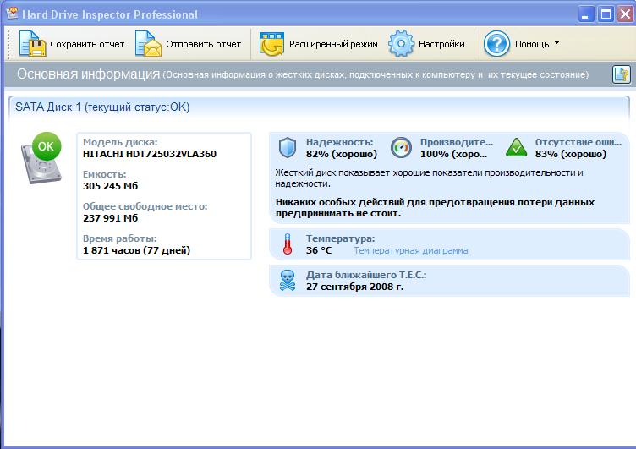Click date 27 сентября 2008 г.

pos(355,287)
